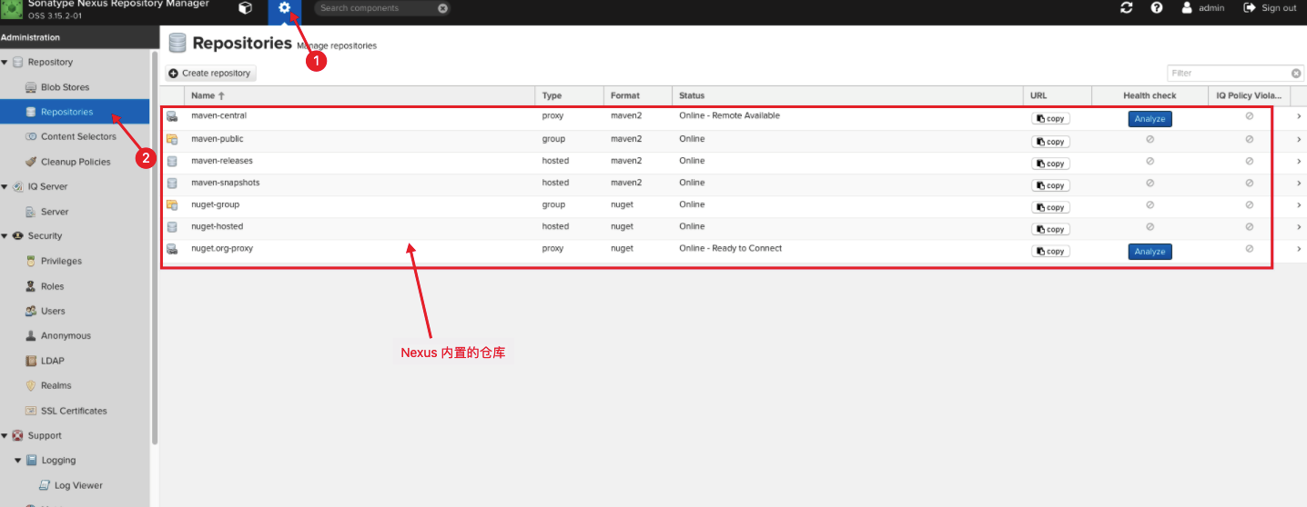The image size is (1307, 507).
Task: Collapse the Logging tree node
Action: tap(18, 461)
